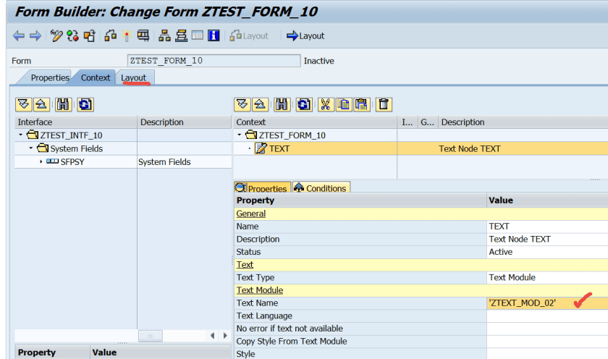Collapse the System Fields folder
The image size is (608, 359).
(30, 148)
